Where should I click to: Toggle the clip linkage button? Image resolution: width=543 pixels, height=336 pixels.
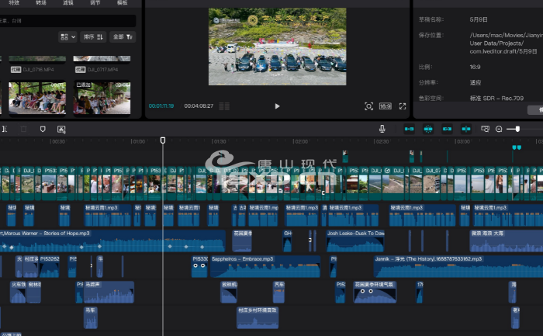pos(447,129)
